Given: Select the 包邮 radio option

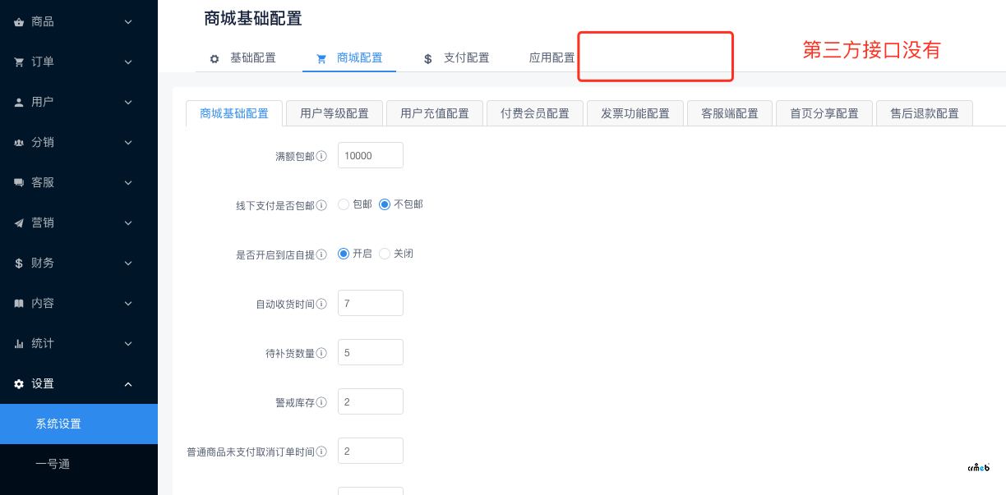Looking at the screenshot, I should pyautogui.click(x=344, y=204).
